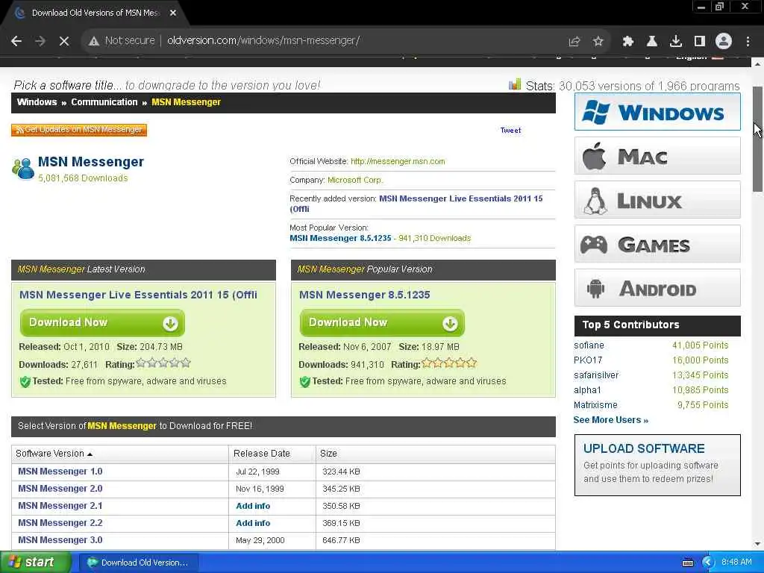The height and width of the screenshot is (573, 764).
Task: Click See More Users link
Action: 610,420
